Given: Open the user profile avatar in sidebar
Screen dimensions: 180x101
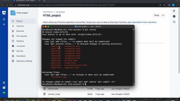Looking at the screenshot, I should point(4,93).
